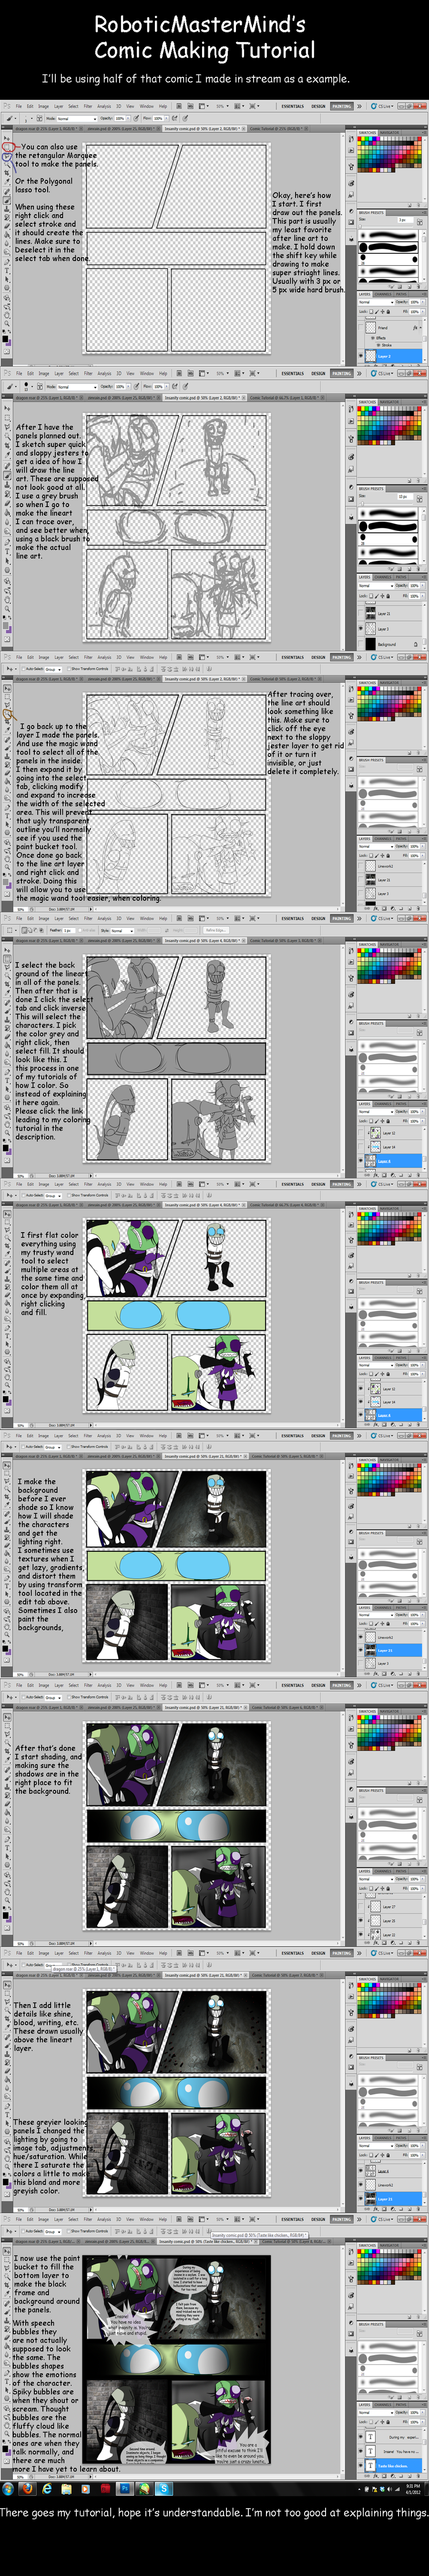Open the Edit menu in the topmost menu bar
Screen dimensions: 429x2576
(x=30, y=106)
